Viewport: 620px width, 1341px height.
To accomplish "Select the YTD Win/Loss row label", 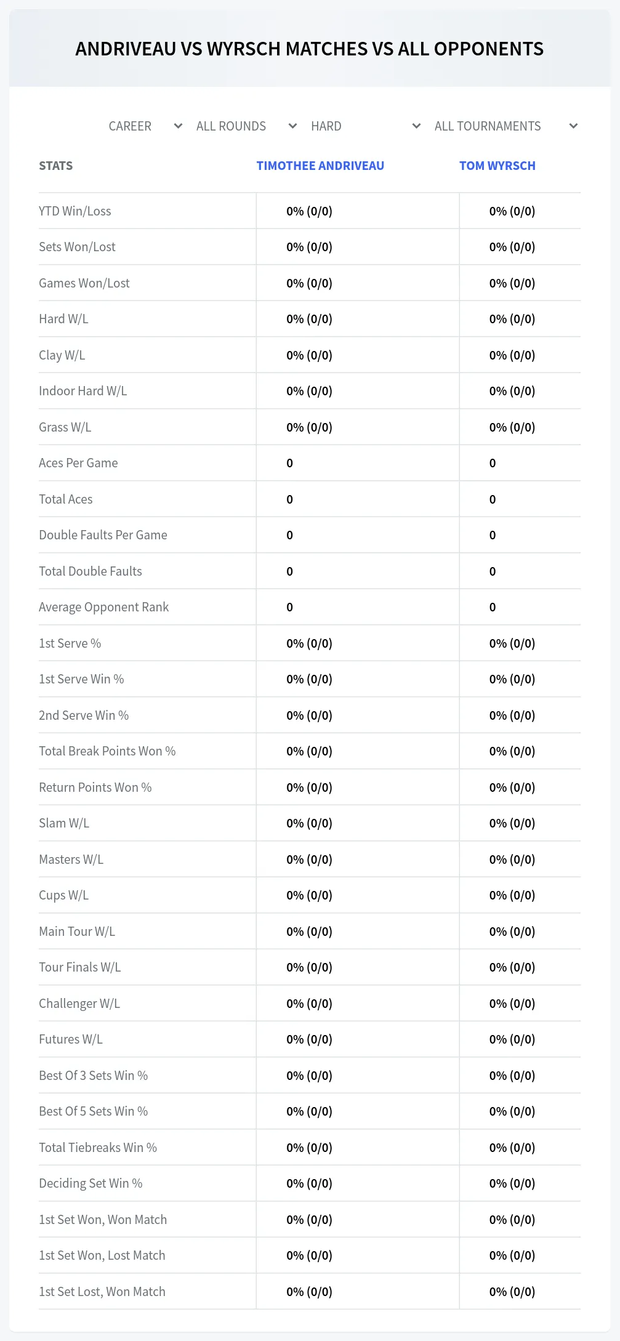I will (75, 211).
